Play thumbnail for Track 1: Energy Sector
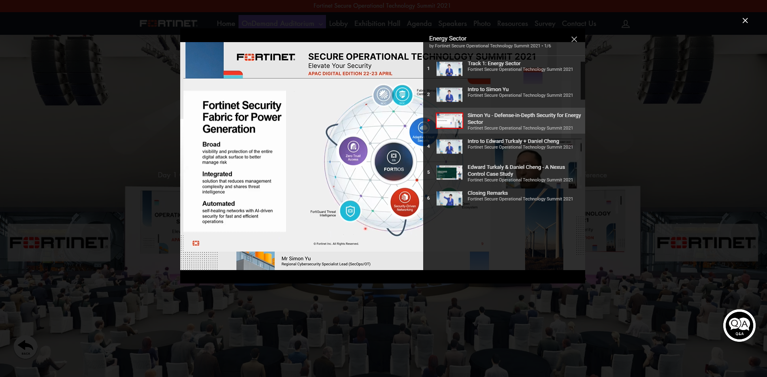 pyautogui.click(x=449, y=69)
